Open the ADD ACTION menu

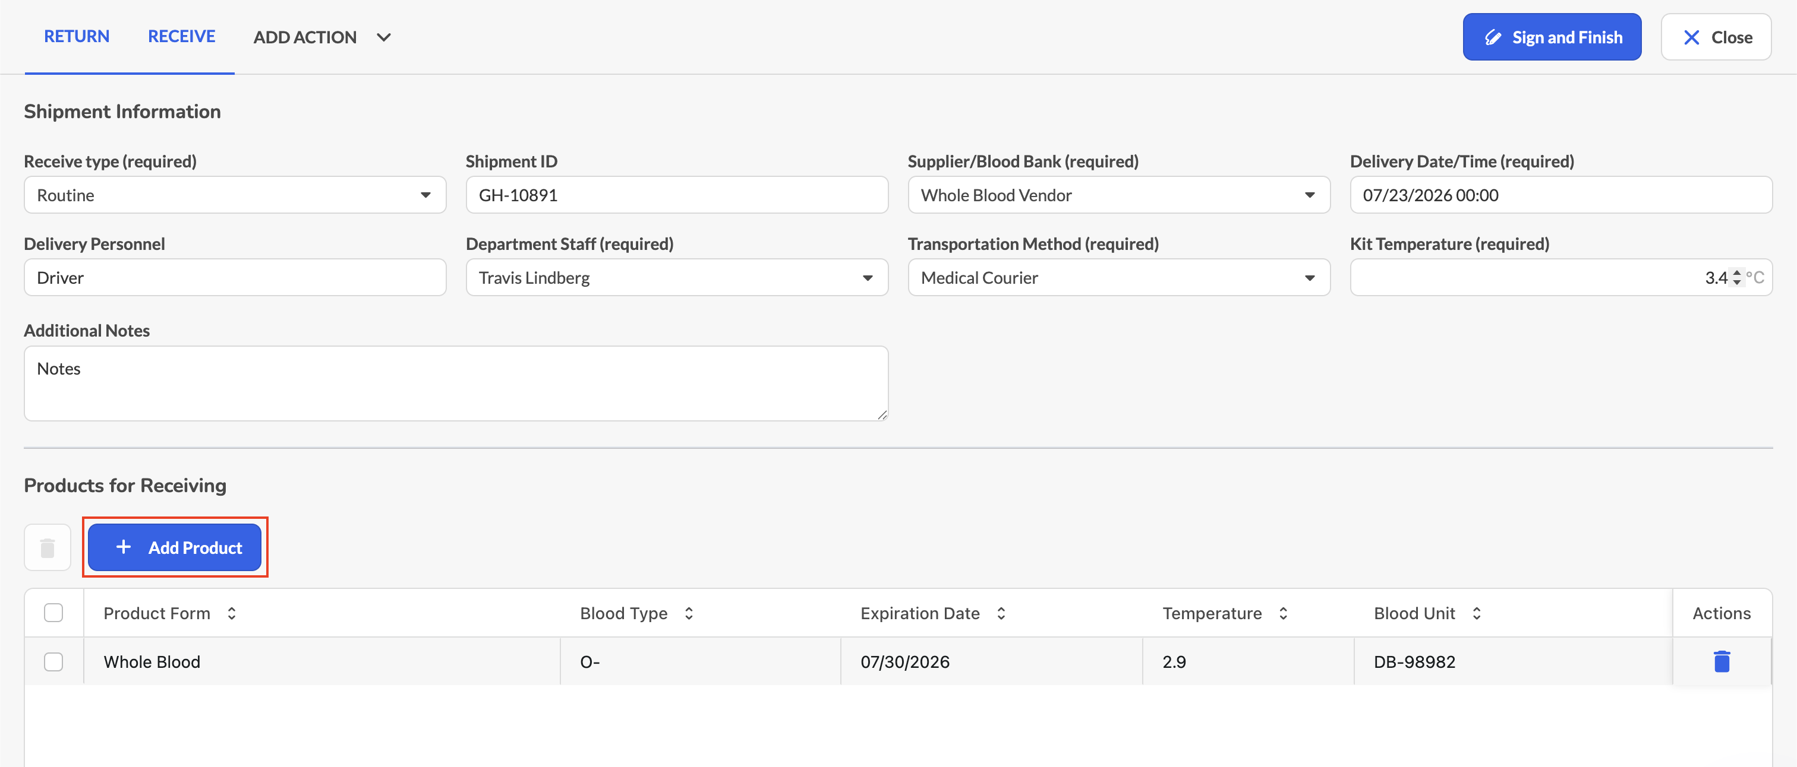[322, 37]
